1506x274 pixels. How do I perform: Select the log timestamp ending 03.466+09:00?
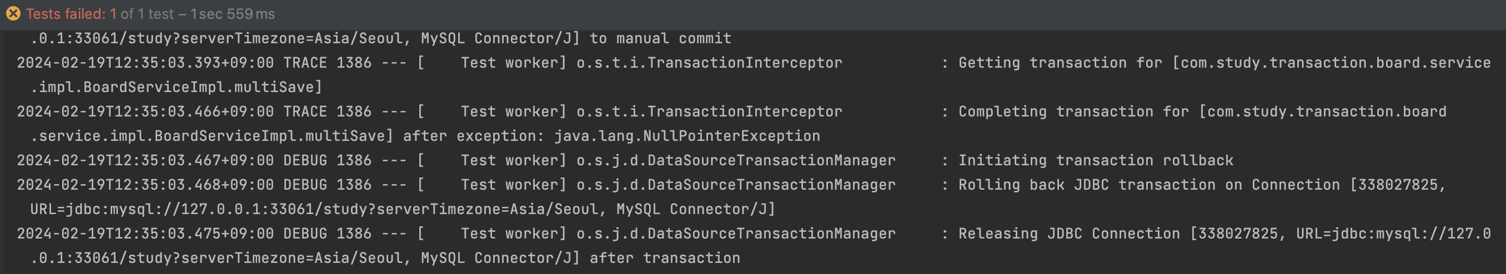pos(145,111)
